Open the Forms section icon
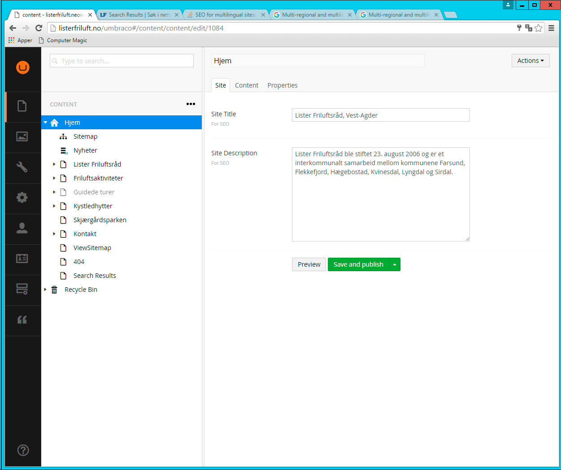Screen dimensions: 561x470 coord(22,289)
